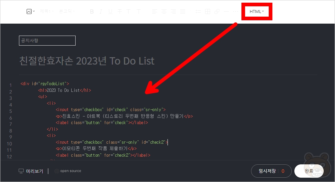Screen dimensions: 335x182
Task: Toggle italic formatting (I)
Action: (x=101, y=12)
